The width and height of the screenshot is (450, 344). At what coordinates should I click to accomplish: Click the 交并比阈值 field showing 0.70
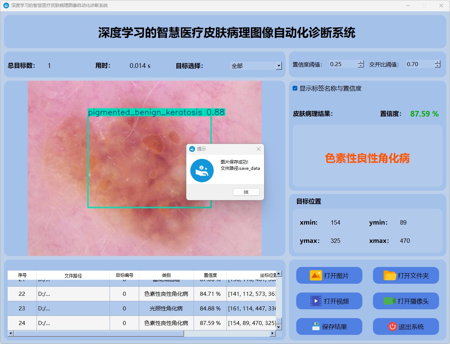click(x=420, y=64)
